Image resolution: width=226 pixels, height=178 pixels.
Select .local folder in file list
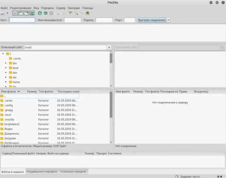[40, 115]
